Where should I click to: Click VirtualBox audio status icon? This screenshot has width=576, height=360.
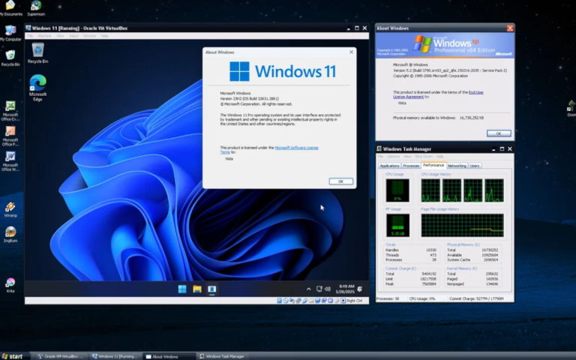tap(292, 301)
